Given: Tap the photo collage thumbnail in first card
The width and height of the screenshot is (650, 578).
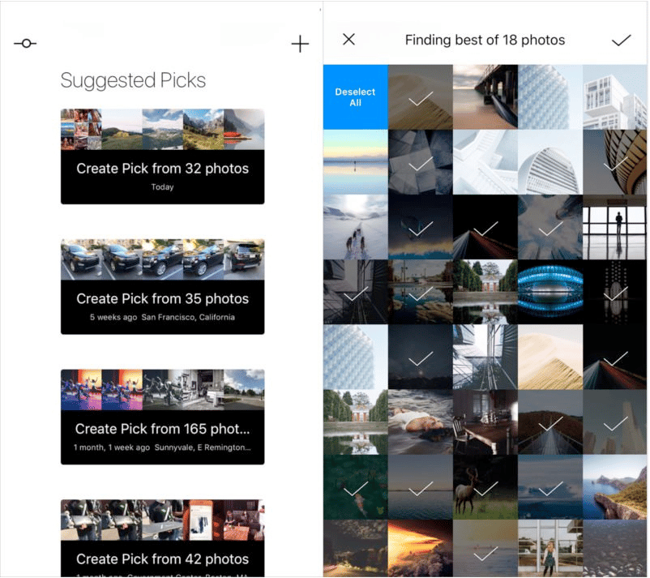Looking at the screenshot, I should (x=81, y=130).
